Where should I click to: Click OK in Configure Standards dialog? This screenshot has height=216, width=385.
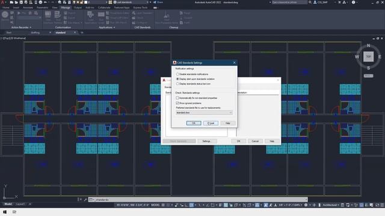click(x=238, y=141)
